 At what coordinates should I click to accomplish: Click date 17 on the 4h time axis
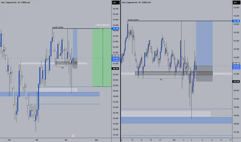230,140
